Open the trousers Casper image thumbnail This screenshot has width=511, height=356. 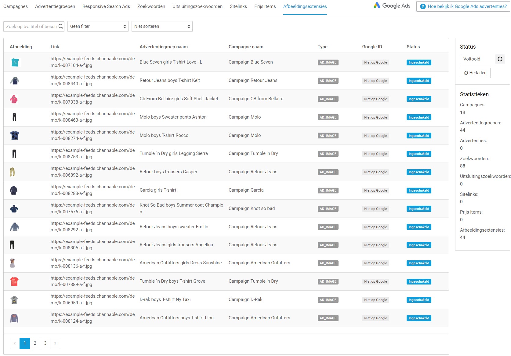tap(12, 172)
